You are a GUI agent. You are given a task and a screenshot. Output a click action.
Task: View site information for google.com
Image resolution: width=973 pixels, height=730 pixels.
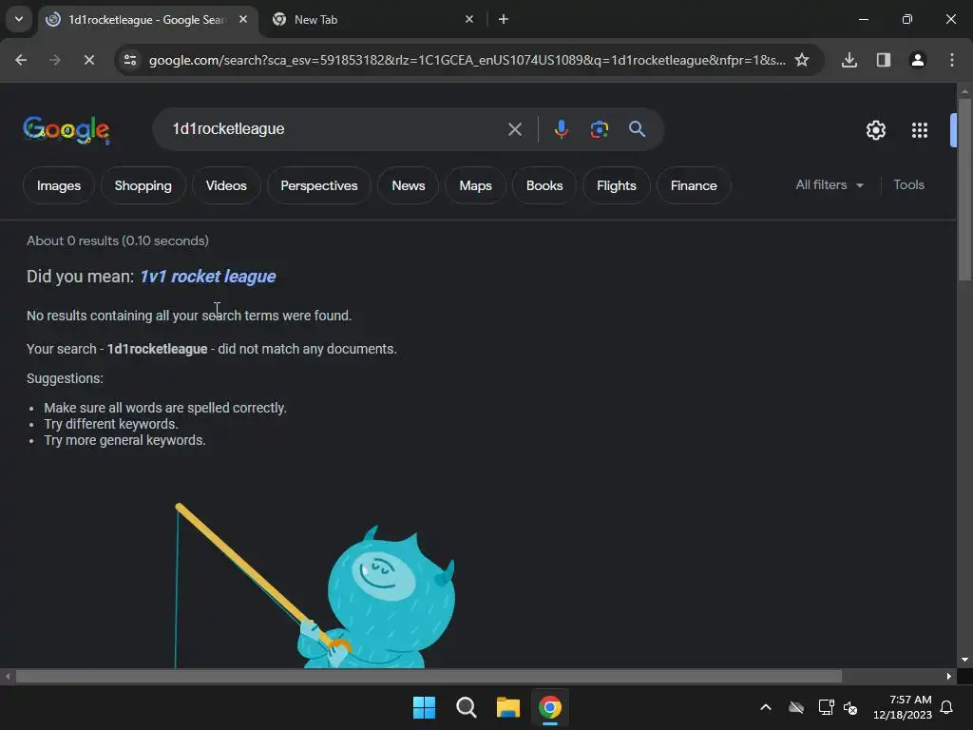[x=129, y=60]
